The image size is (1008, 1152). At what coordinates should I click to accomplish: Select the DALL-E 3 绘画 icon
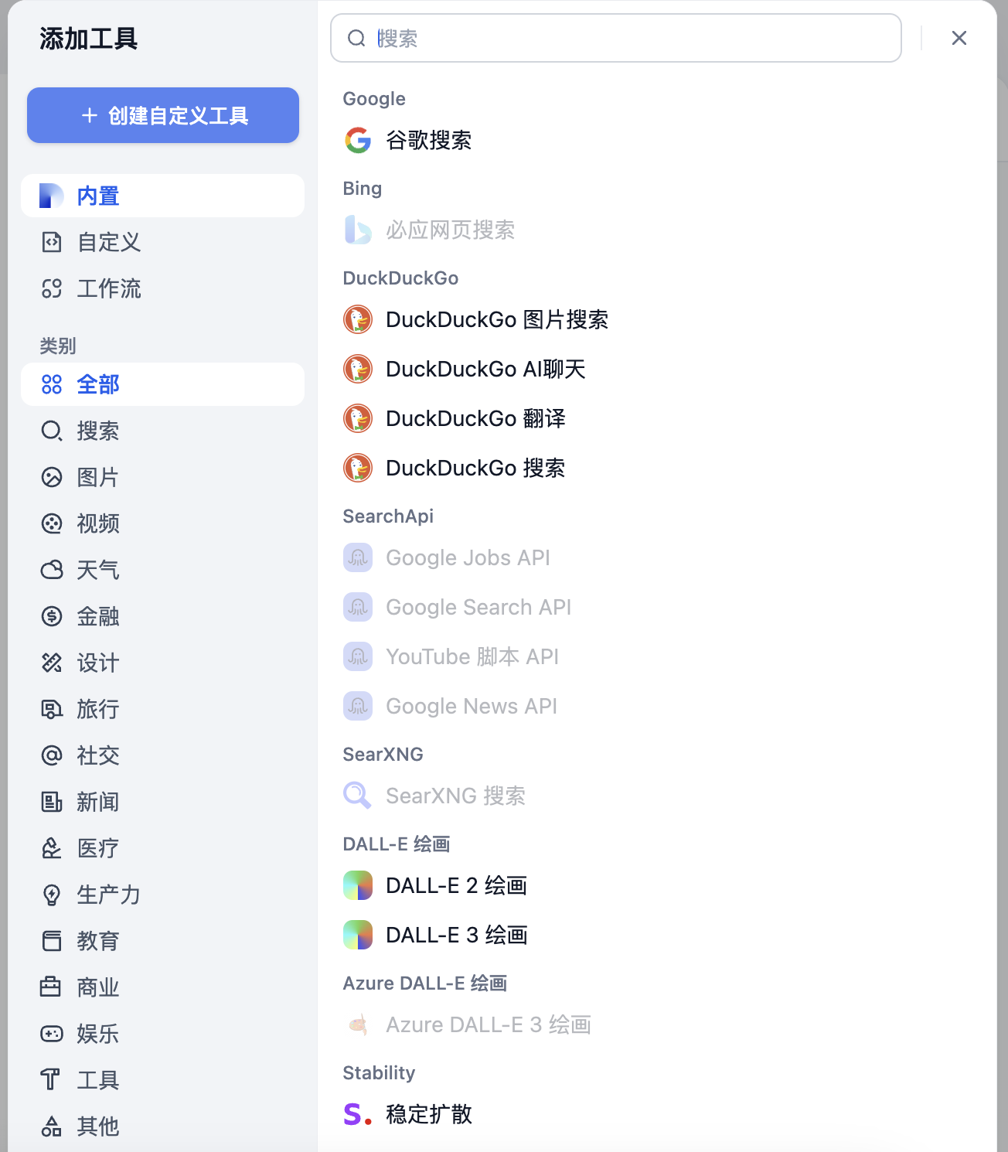click(358, 935)
